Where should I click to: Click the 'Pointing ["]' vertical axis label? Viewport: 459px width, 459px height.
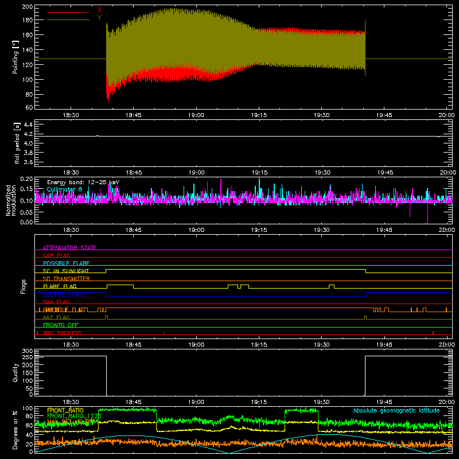[x=15, y=57]
